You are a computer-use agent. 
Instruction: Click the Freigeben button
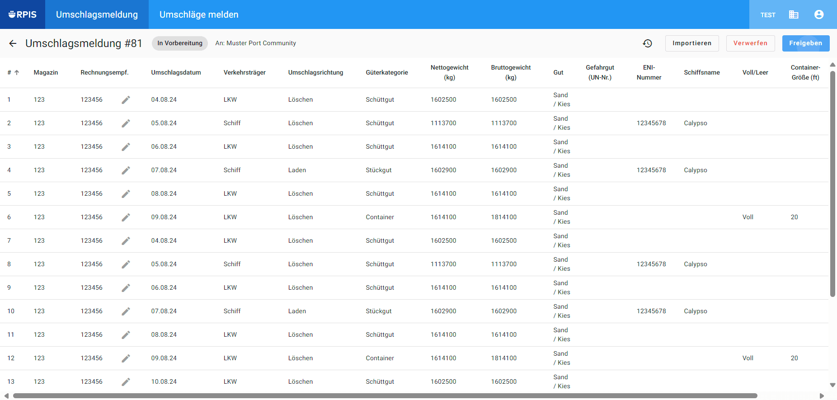[x=805, y=43]
